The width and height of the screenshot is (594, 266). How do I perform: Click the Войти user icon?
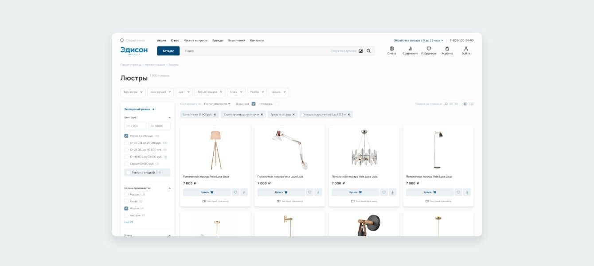tap(466, 49)
